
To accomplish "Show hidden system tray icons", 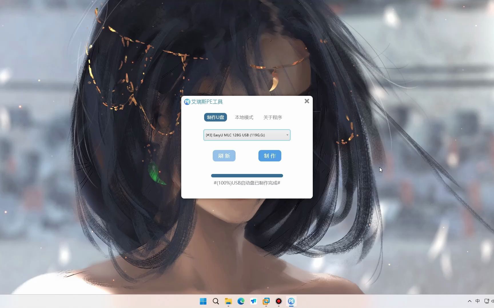I will pyautogui.click(x=469, y=301).
